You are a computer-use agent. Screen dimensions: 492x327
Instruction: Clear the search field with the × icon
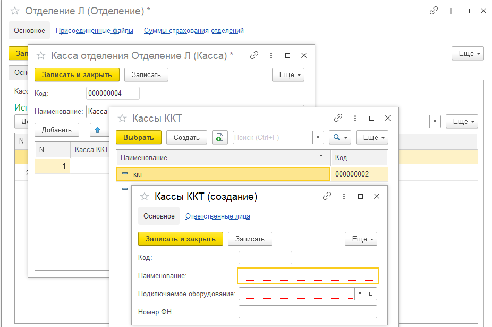click(x=318, y=137)
